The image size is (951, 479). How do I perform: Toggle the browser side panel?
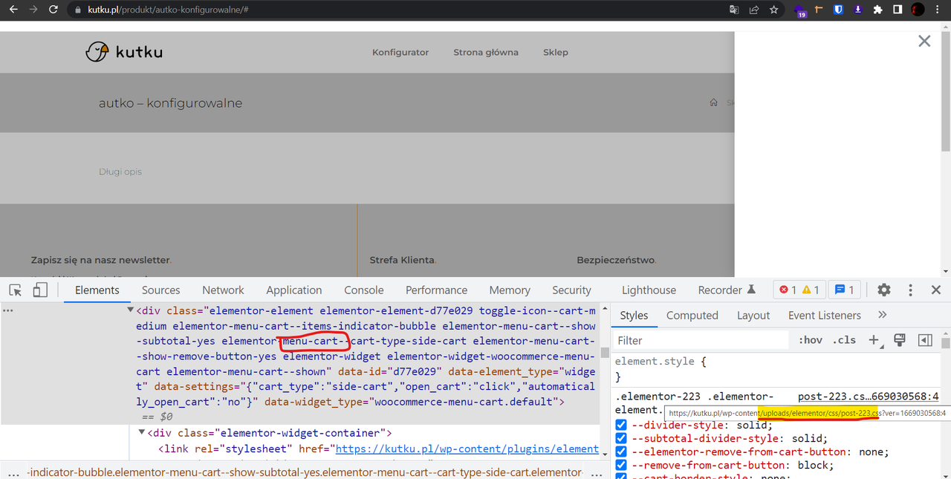click(x=898, y=10)
